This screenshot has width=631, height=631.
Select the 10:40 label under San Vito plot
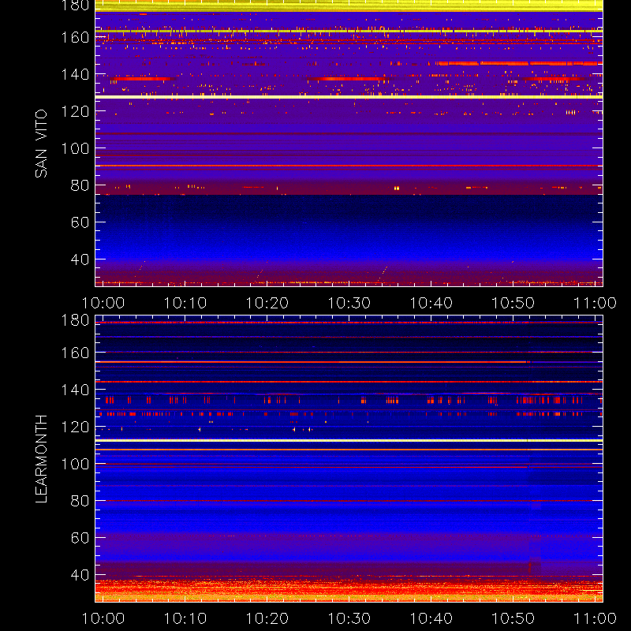(431, 303)
